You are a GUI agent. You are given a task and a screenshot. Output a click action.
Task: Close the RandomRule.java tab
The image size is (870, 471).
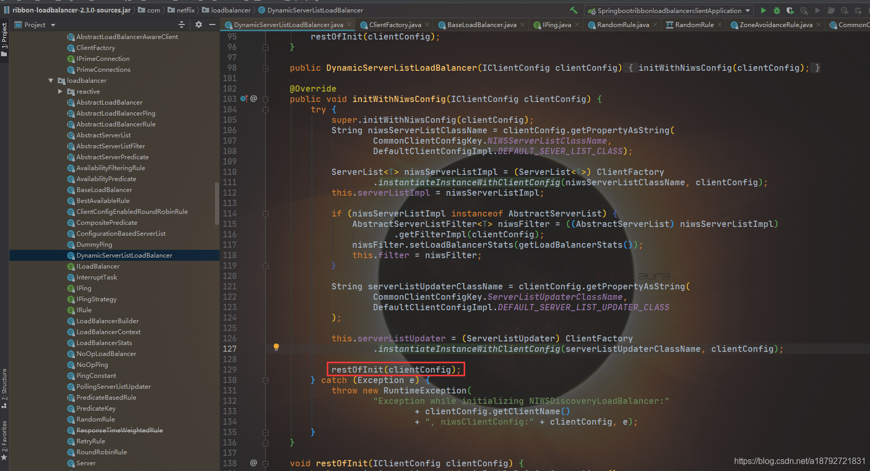pos(655,24)
